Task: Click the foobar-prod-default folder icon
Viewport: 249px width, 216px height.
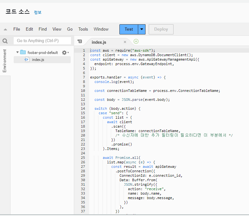Action: click(23, 52)
